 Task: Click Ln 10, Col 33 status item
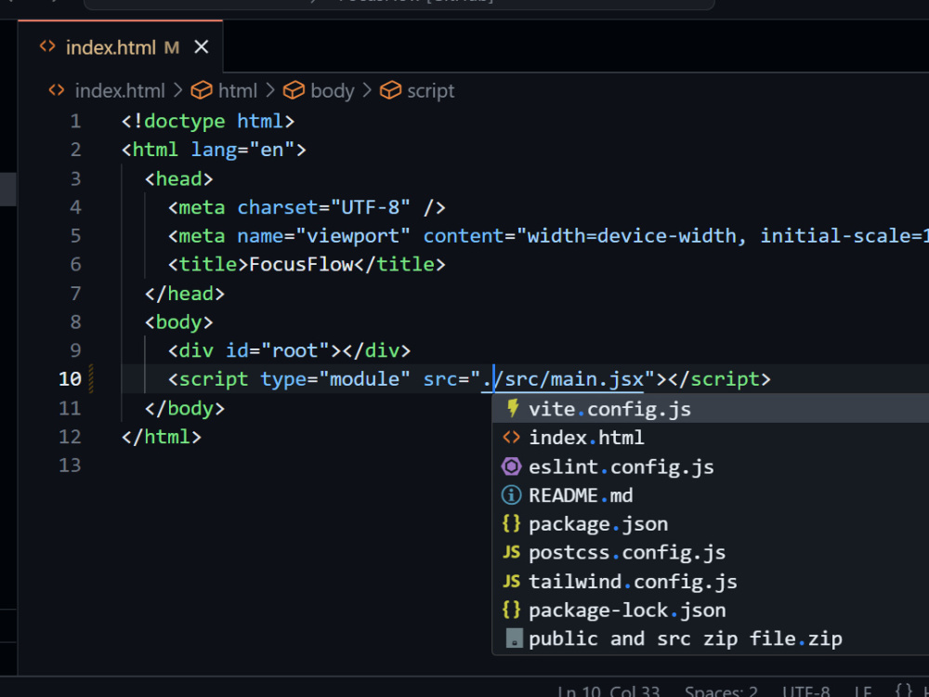(608, 691)
